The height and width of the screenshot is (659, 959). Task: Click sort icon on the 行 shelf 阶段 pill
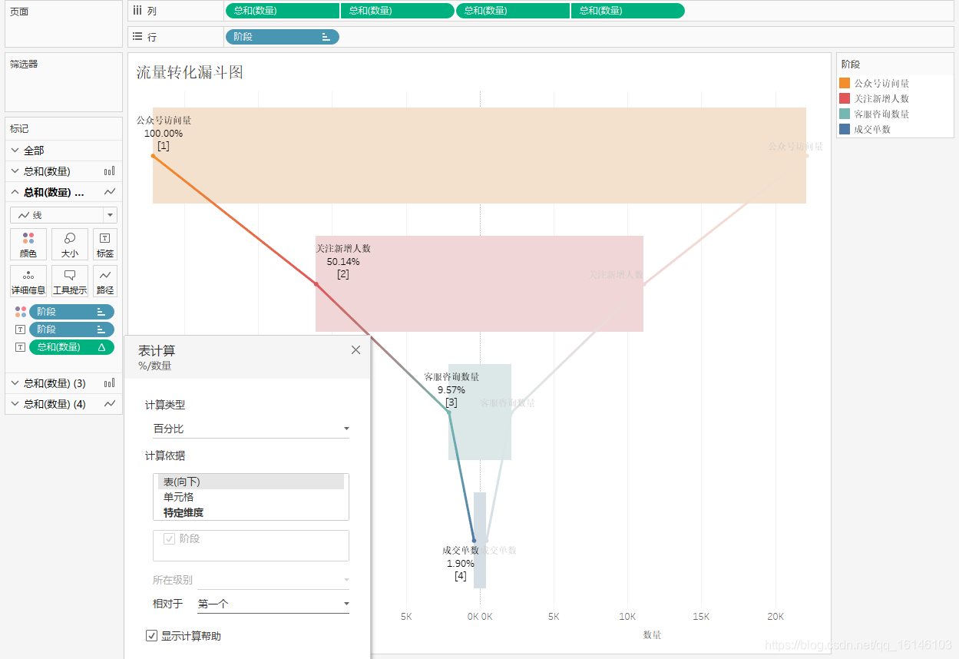[326, 37]
